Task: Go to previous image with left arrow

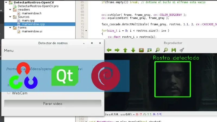Action: (x=109, y=50)
